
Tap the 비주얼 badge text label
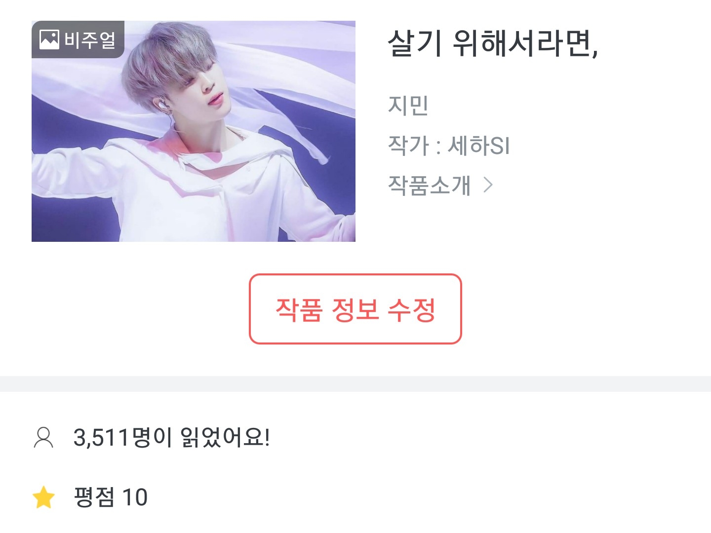coord(90,40)
